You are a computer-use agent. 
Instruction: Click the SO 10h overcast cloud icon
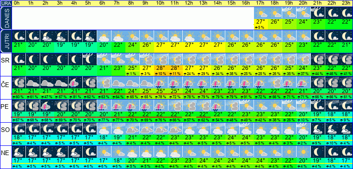pyautogui.click(x=161, y=129)
